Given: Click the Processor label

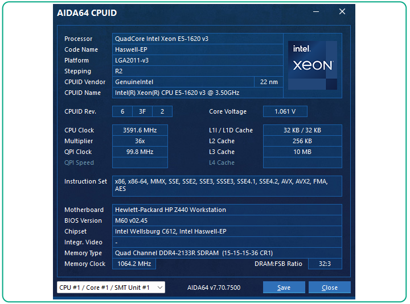Looking at the screenshot, I should (78, 39).
